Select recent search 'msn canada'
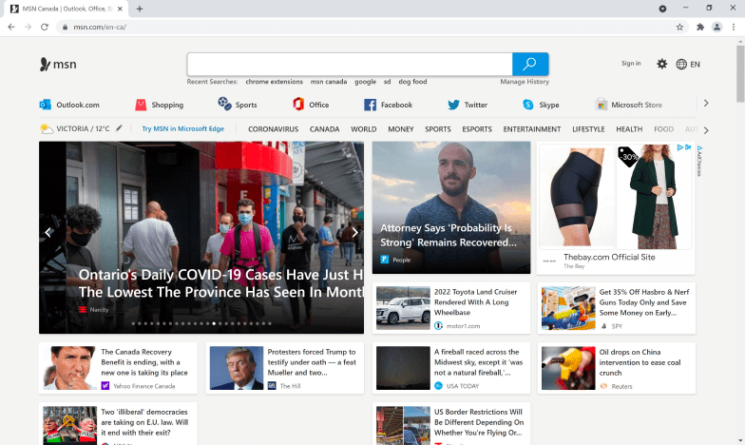745x445 pixels. 329,82
